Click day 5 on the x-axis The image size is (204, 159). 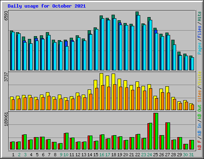pos(37,155)
